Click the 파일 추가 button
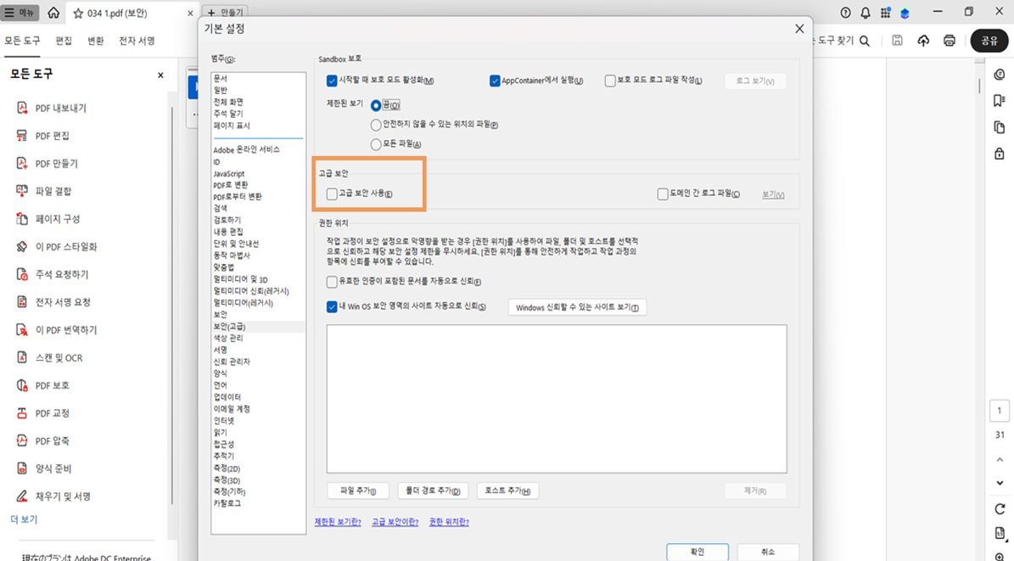1014x561 pixels. tap(358, 491)
